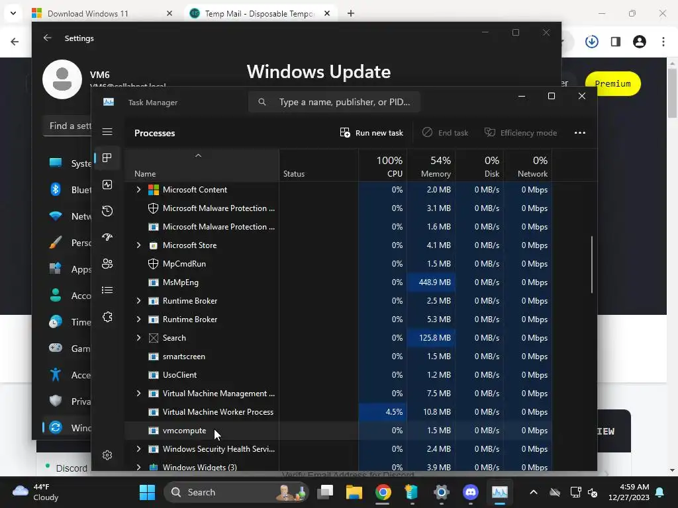Open Task Manager more options ellipsis

click(x=580, y=132)
